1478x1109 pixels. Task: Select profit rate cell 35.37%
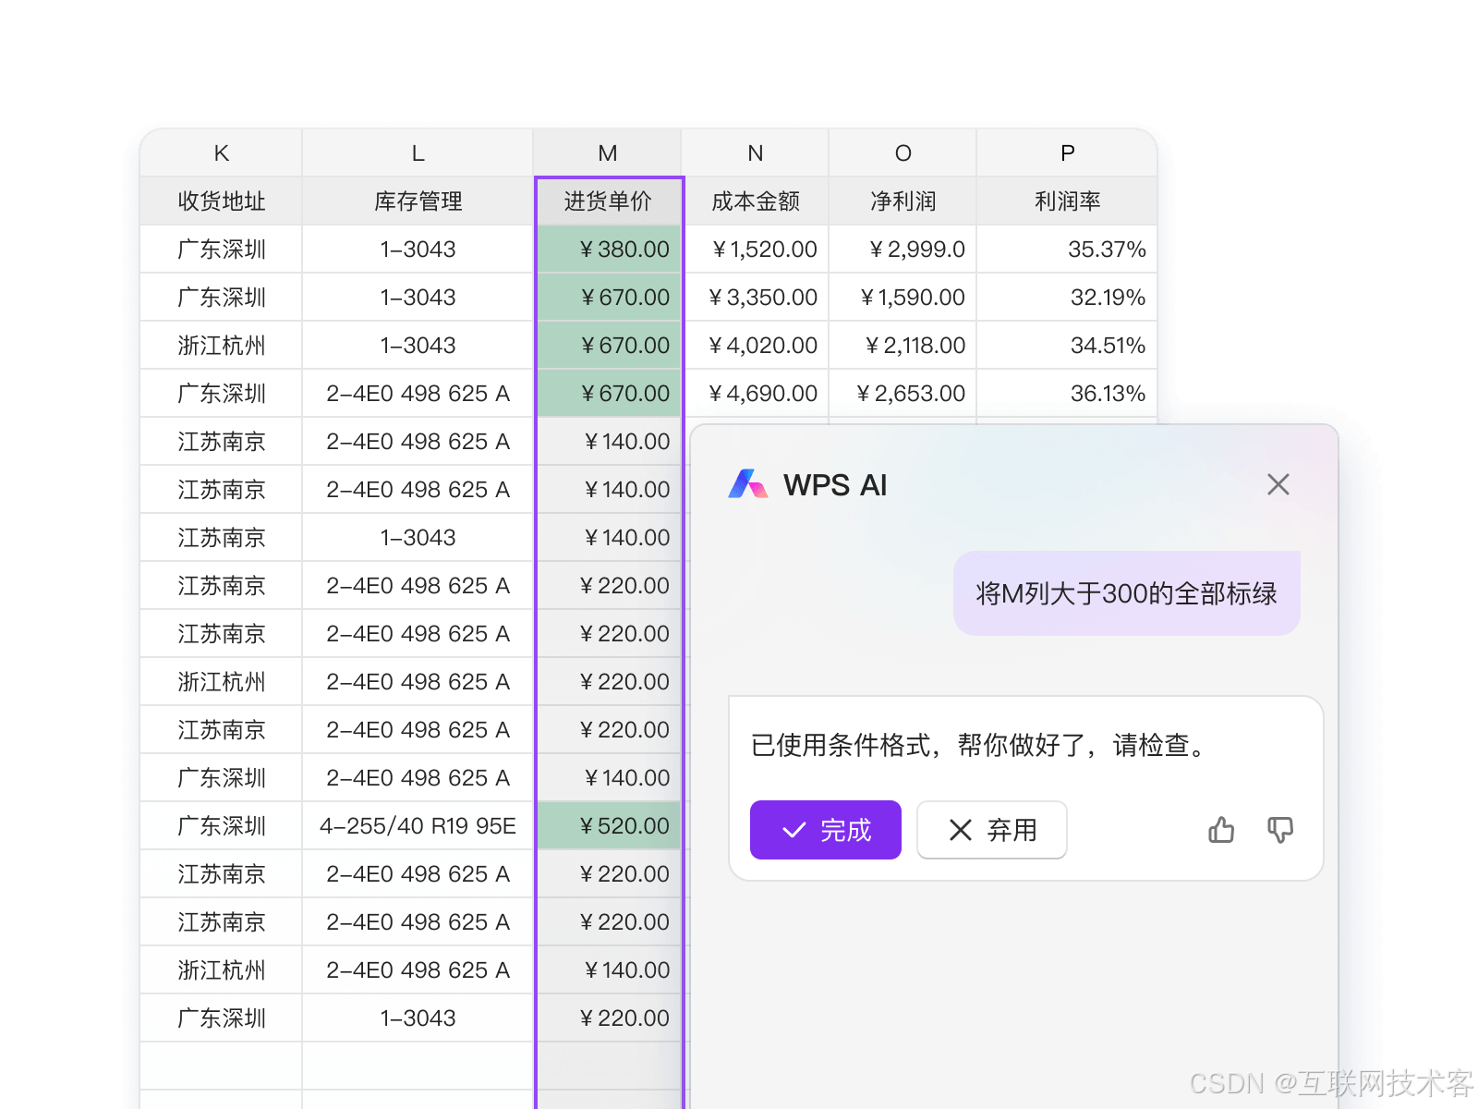coord(1067,250)
